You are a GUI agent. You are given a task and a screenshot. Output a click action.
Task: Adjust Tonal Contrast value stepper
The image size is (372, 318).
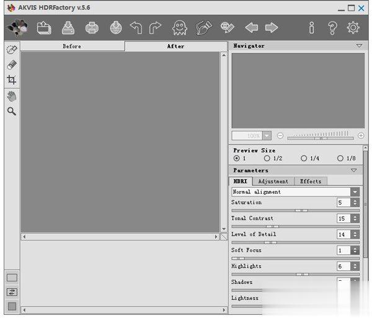point(355,218)
